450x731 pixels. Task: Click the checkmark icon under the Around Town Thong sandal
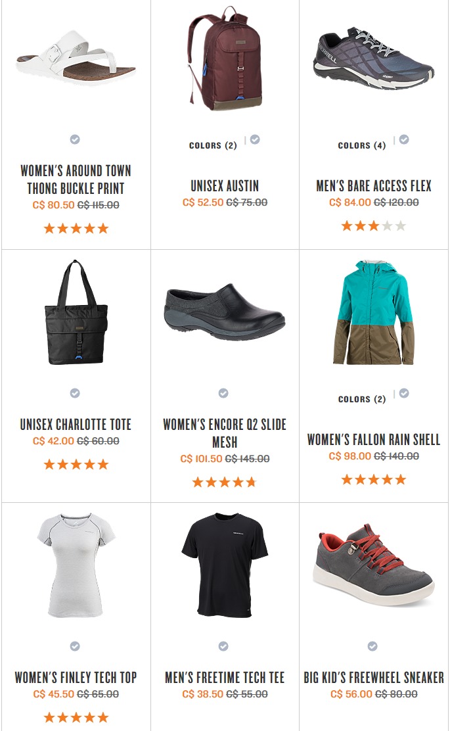point(75,139)
